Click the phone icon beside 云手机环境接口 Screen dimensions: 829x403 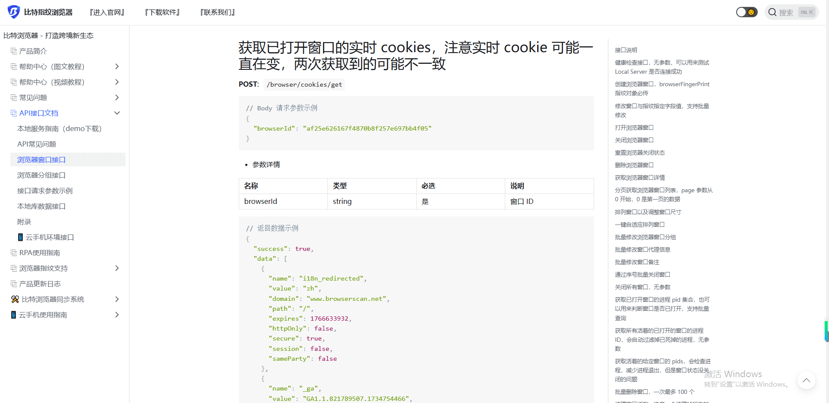coord(20,237)
